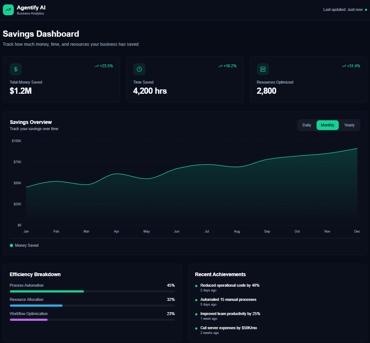Image resolution: width=370 pixels, height=343 pixels.
Task: Select the dollar sign icon on Total Money Saved
Action: (x=16, y=69)
